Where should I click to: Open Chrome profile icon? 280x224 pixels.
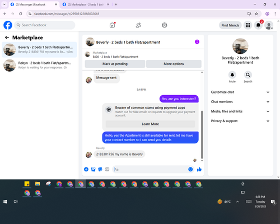coord(267,14)
